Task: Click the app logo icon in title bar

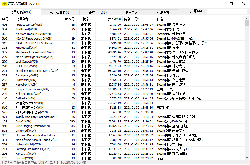Action: 4,4
